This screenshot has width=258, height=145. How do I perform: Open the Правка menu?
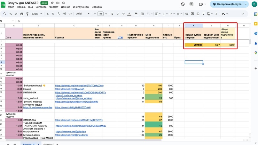[x=21, y=7]
